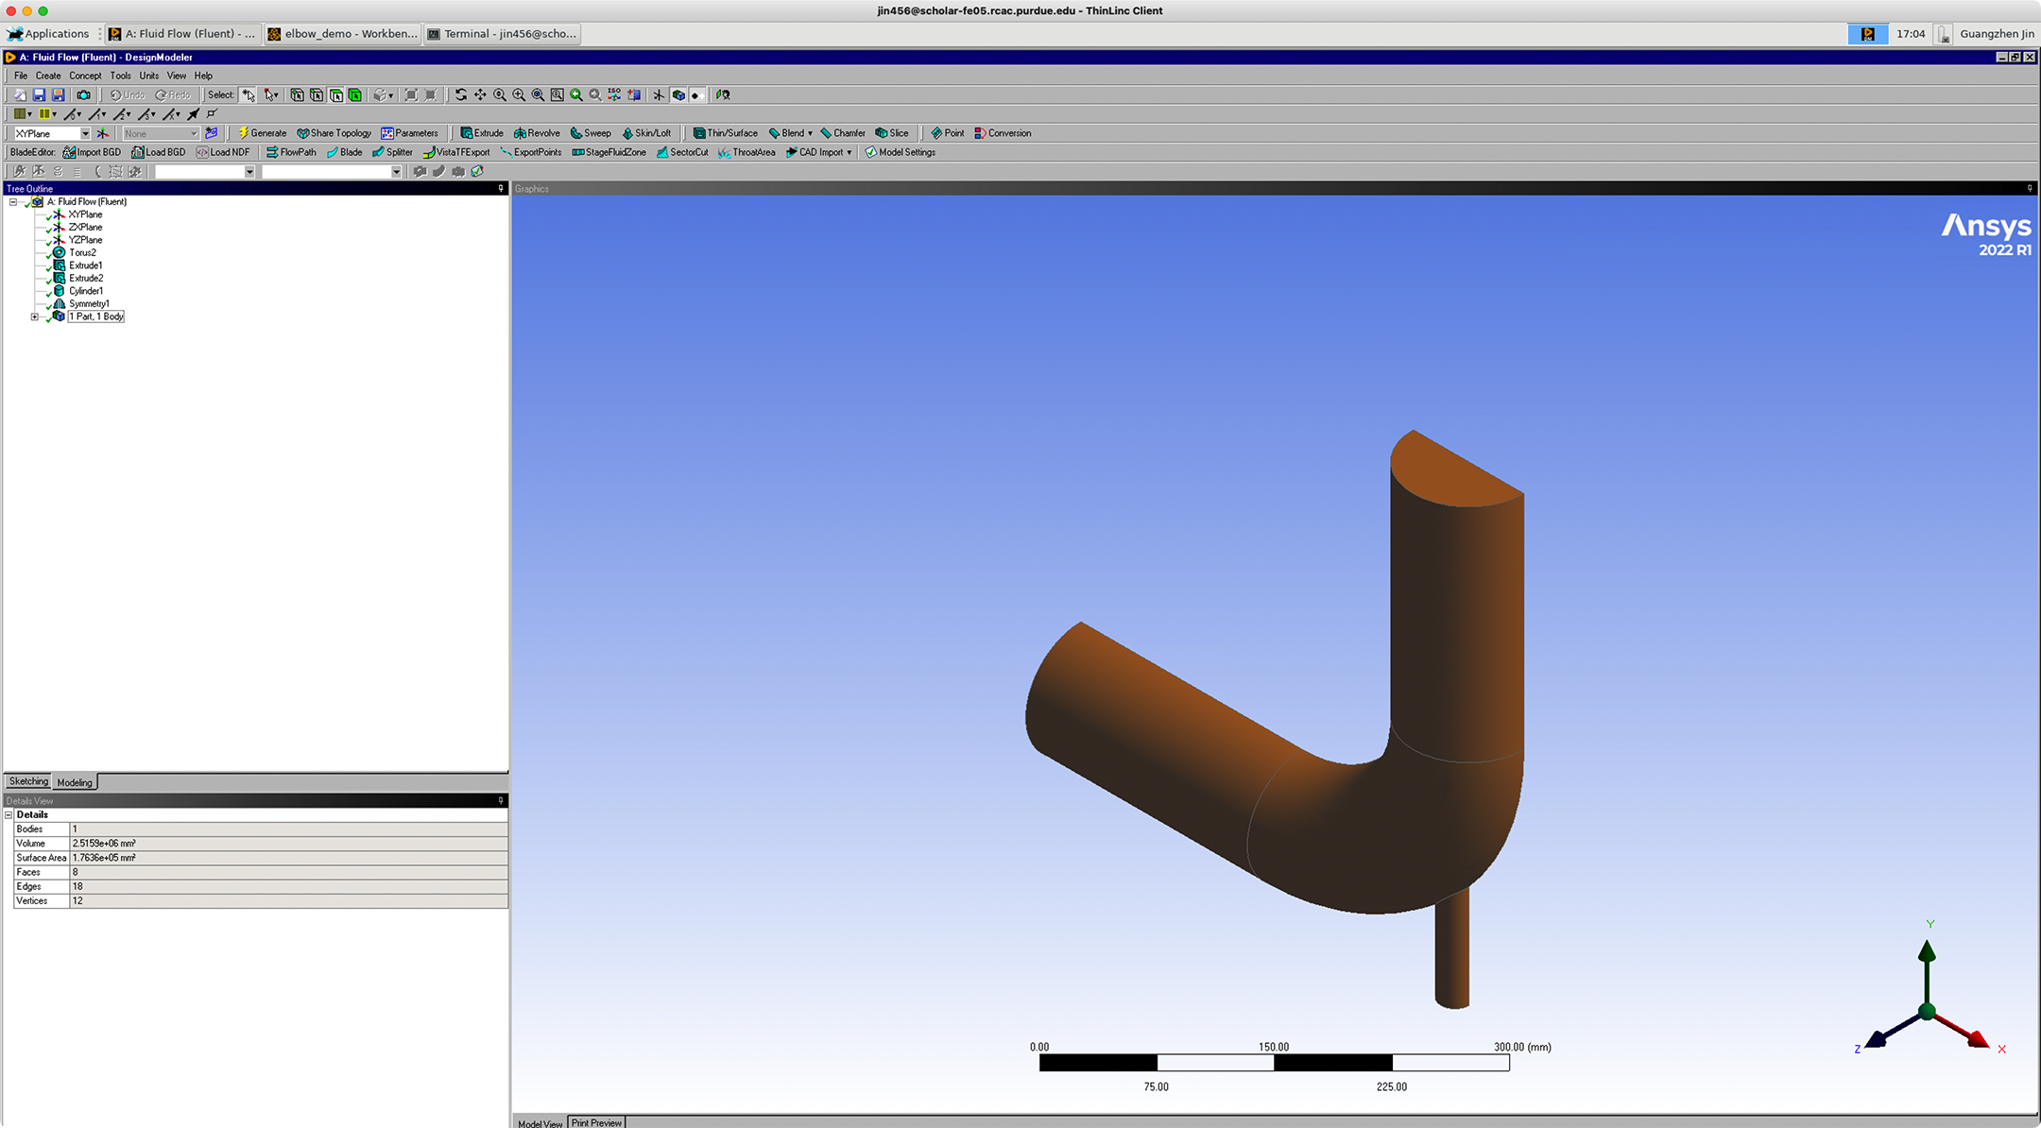Toggle the display plane icon
Screen dimensions: 2041x1128
point(659,94)
